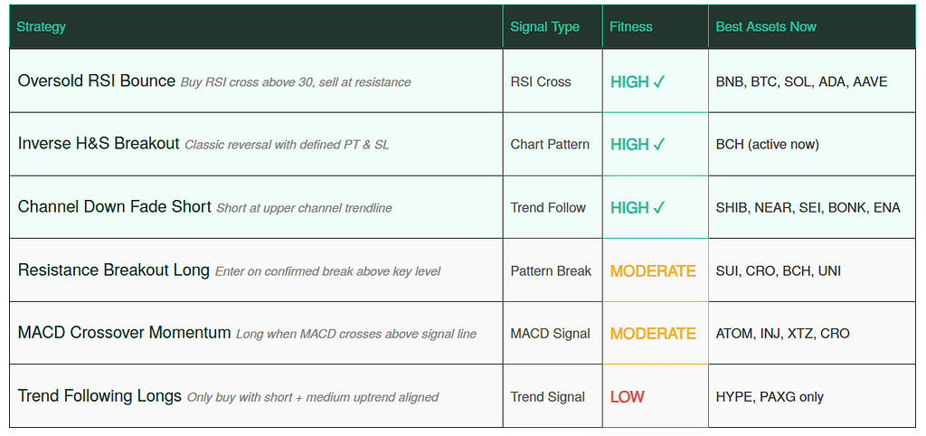Open the Resistance Breakout Long strategy
The height and width of the screenshot is (436, 926).
(x=114, y=270)
